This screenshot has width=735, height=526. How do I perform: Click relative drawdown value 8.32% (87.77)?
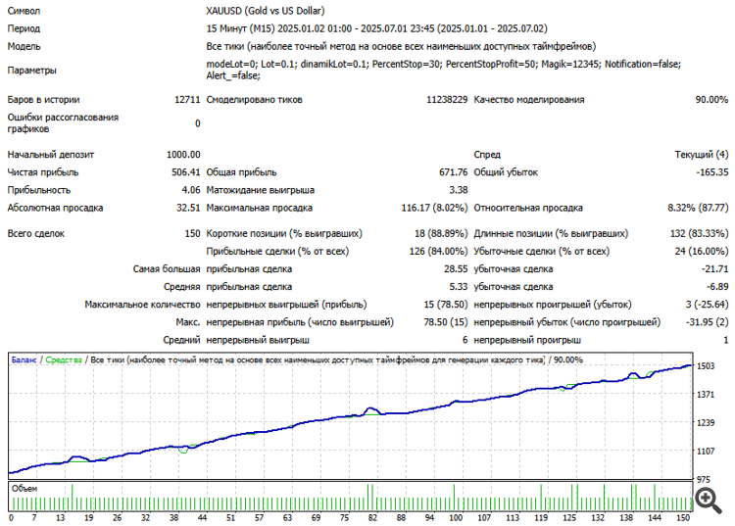pyautogui.click(x=698, y=208)
